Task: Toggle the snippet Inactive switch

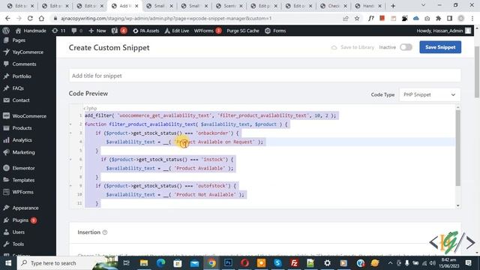Action: 406,47
